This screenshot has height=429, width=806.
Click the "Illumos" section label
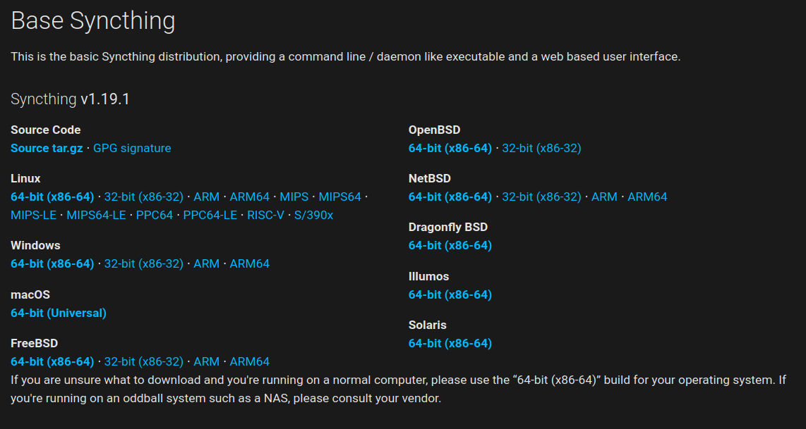(428, 276)
